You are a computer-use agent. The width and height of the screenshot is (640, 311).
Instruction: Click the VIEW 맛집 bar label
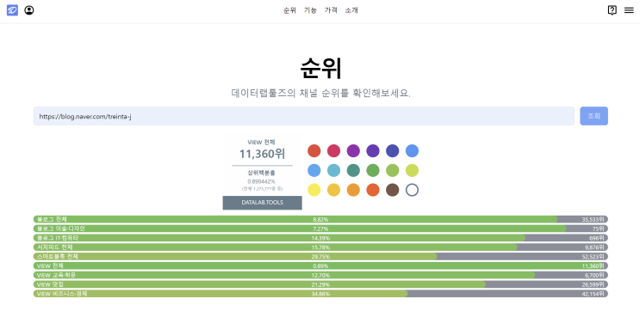coord(50,284)
